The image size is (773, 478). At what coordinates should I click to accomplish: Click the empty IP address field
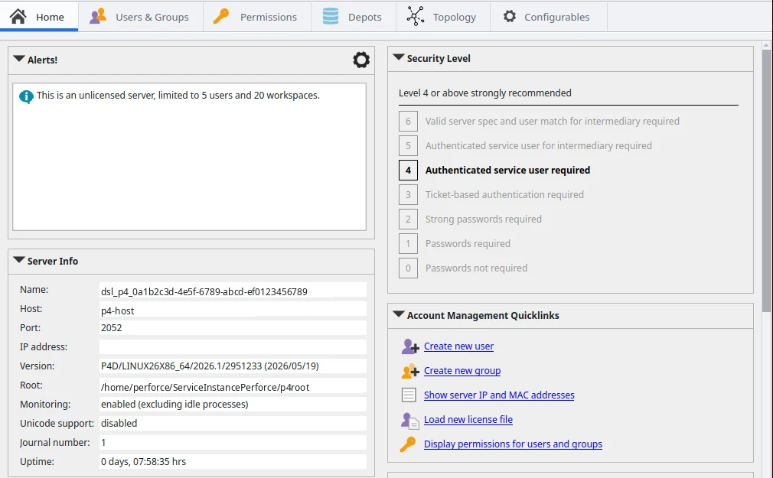(x=233, y=347)
